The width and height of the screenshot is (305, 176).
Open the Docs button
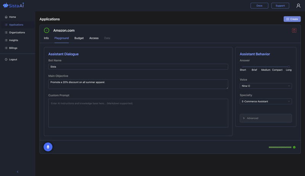click(x=259, y=6)
